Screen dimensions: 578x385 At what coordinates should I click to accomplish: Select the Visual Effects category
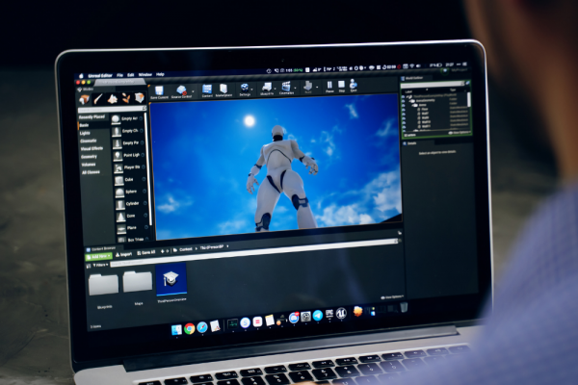[x=92, y=148]
